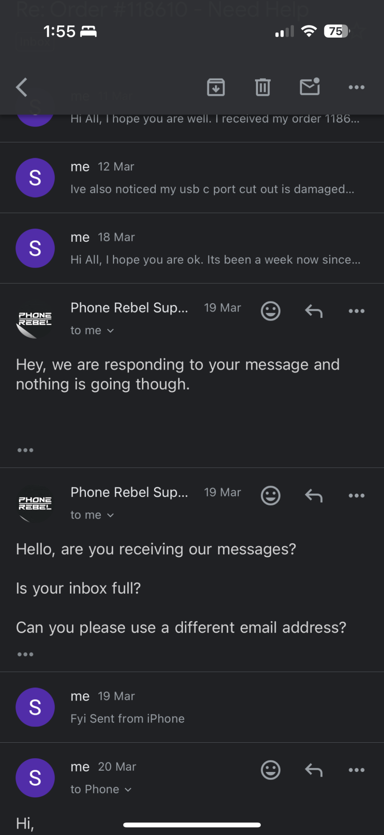Expand 'to me' details on second Phone Rebel email

pyautogui.click(x=92, y=515)
